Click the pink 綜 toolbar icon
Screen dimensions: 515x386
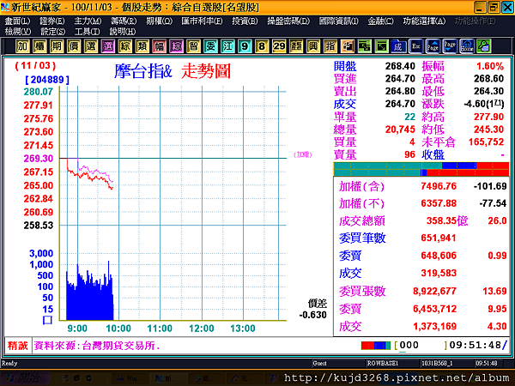176,46
